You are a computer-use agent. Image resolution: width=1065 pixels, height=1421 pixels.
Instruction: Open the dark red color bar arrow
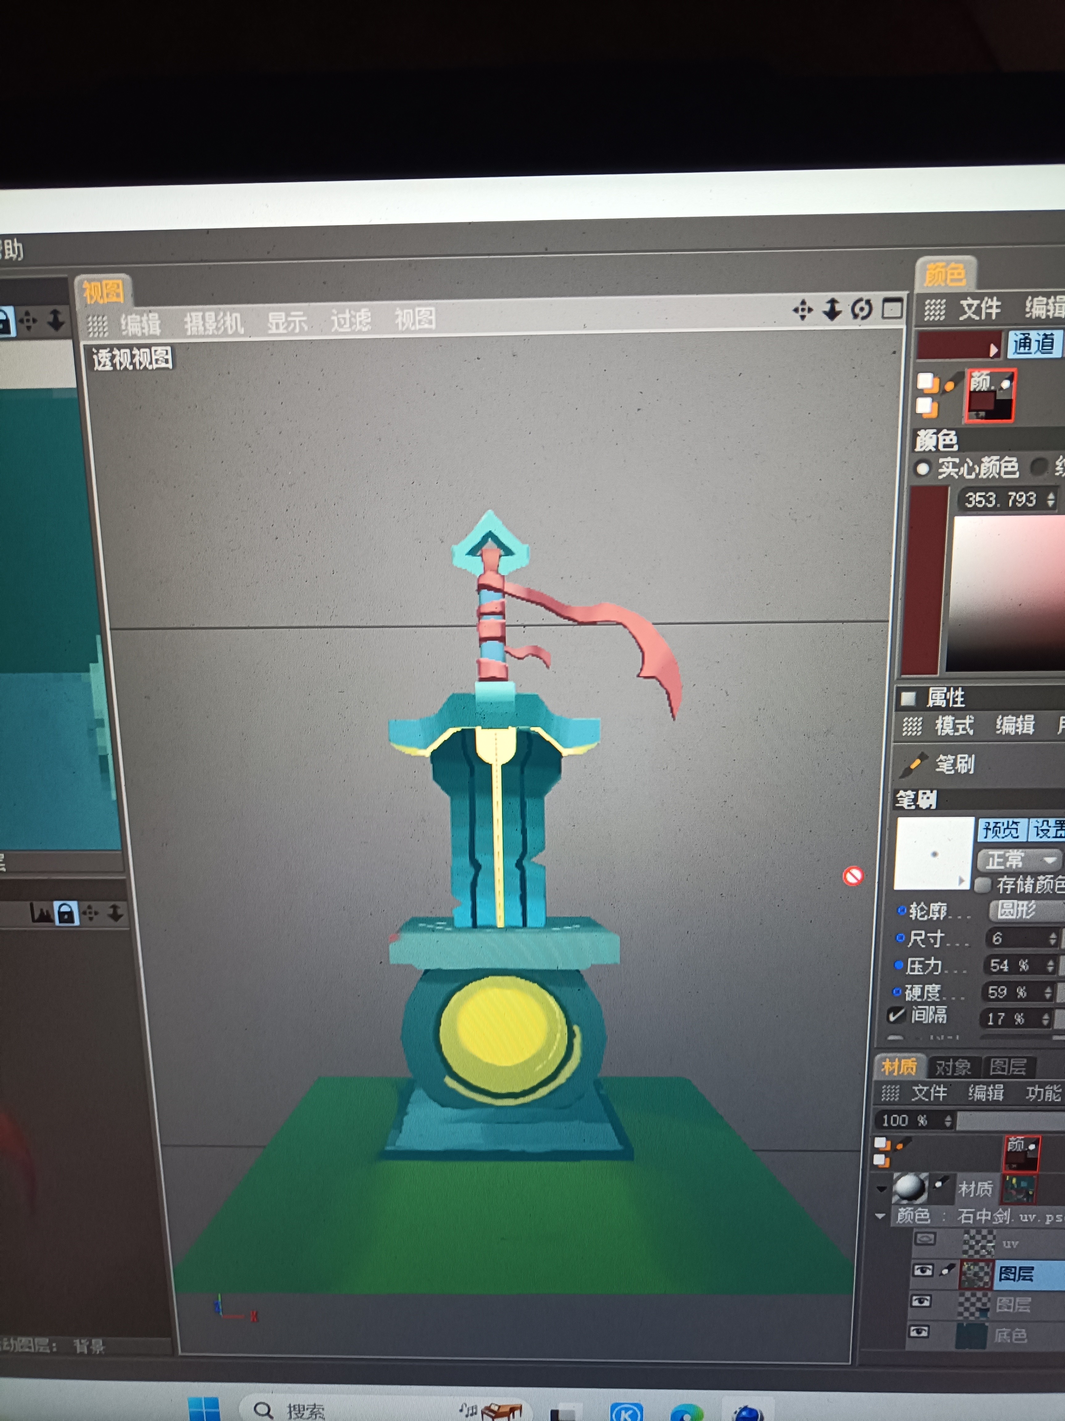[993, 350]
